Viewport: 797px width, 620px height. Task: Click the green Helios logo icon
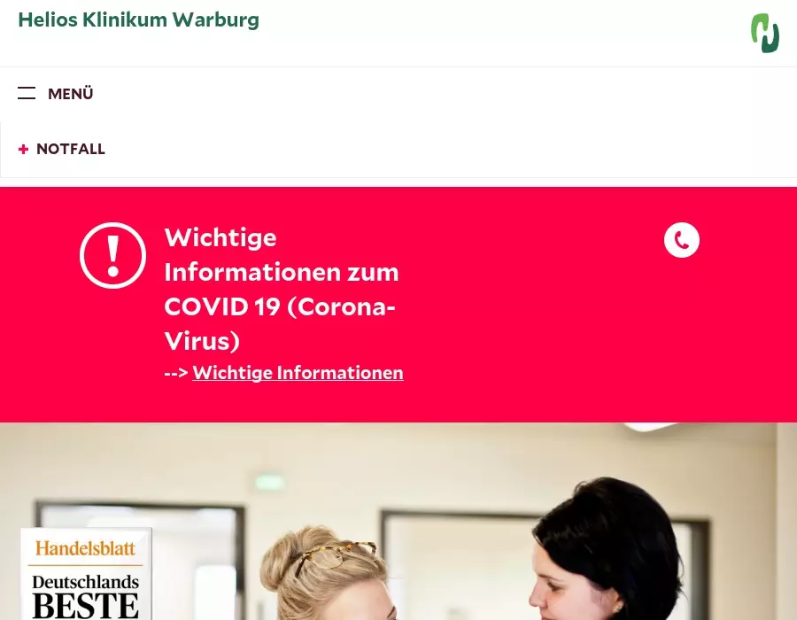pos(765,33)
